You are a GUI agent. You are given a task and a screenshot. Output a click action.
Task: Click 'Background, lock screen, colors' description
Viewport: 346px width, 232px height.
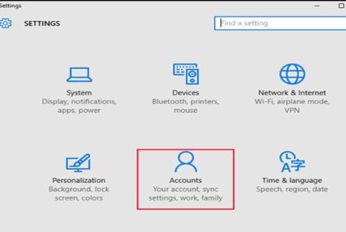click(x=78, y=194)
